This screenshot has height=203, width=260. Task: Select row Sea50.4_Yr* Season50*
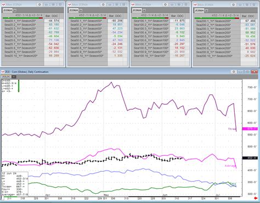click(x=88, y=32)
